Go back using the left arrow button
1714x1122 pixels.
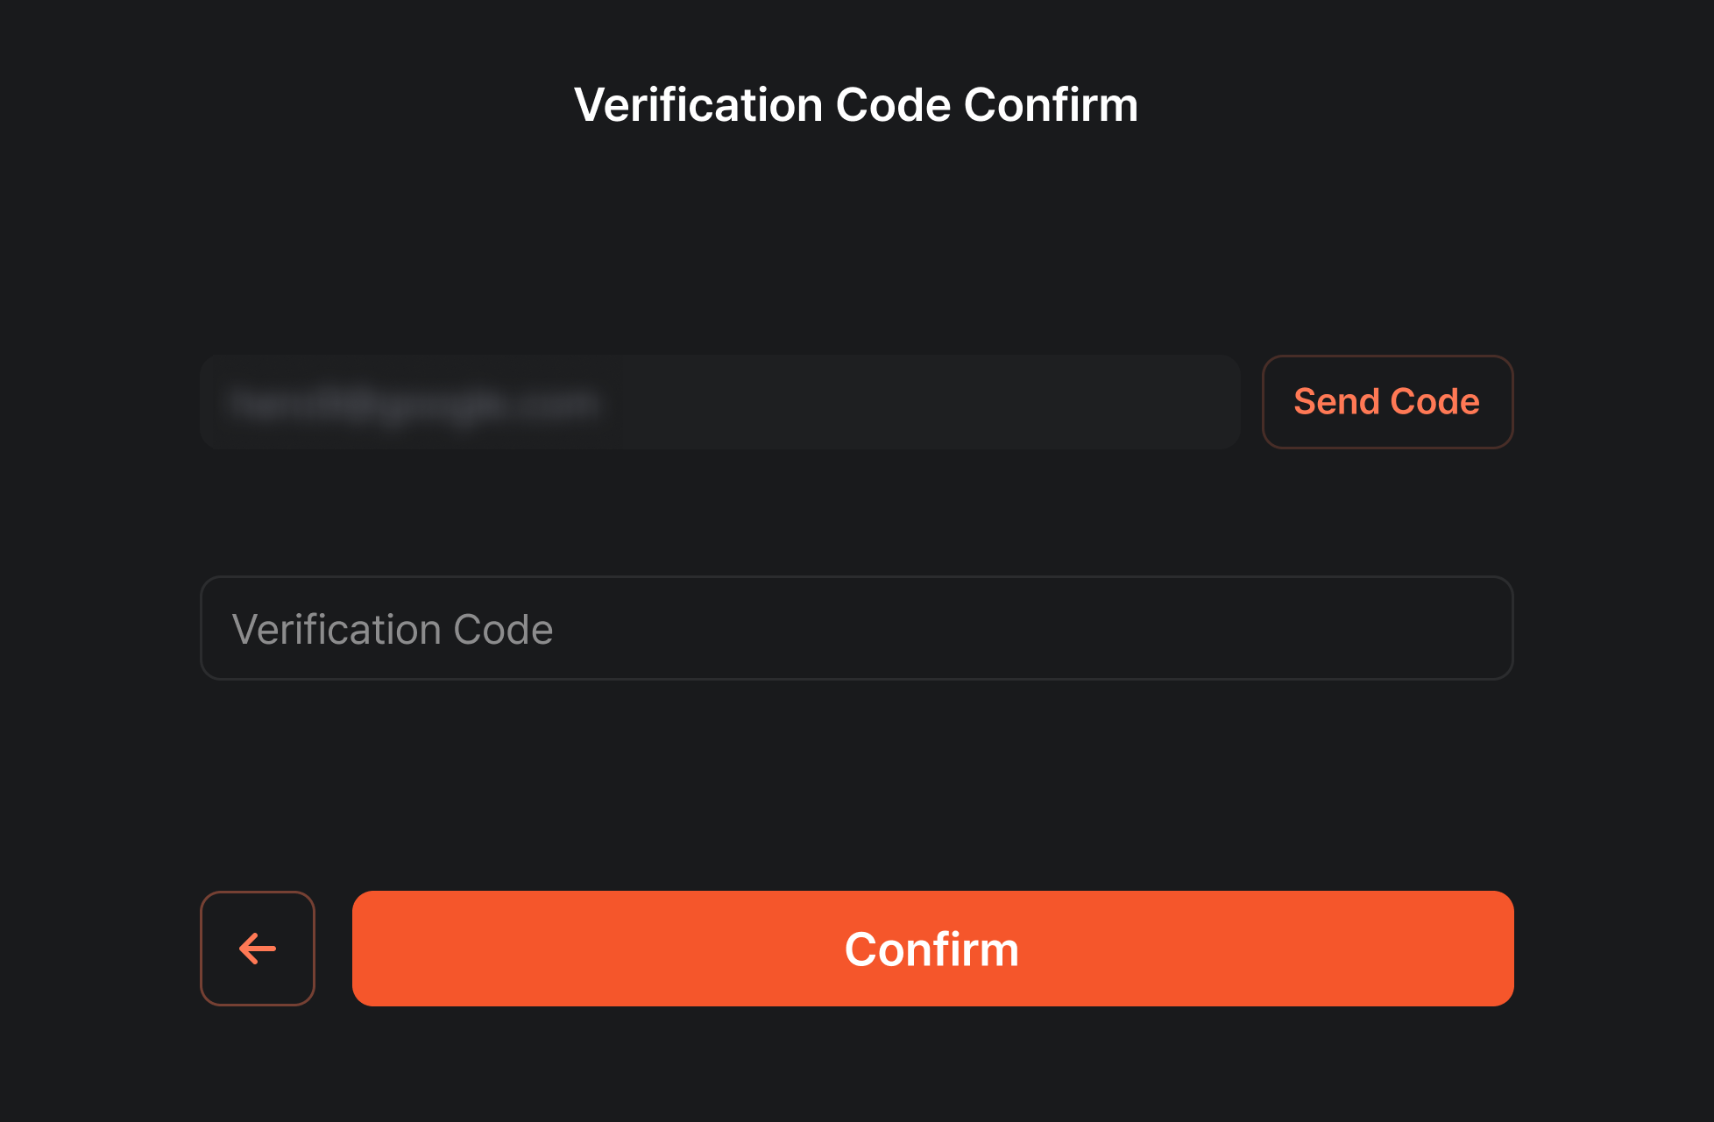(x=258, y=949)
